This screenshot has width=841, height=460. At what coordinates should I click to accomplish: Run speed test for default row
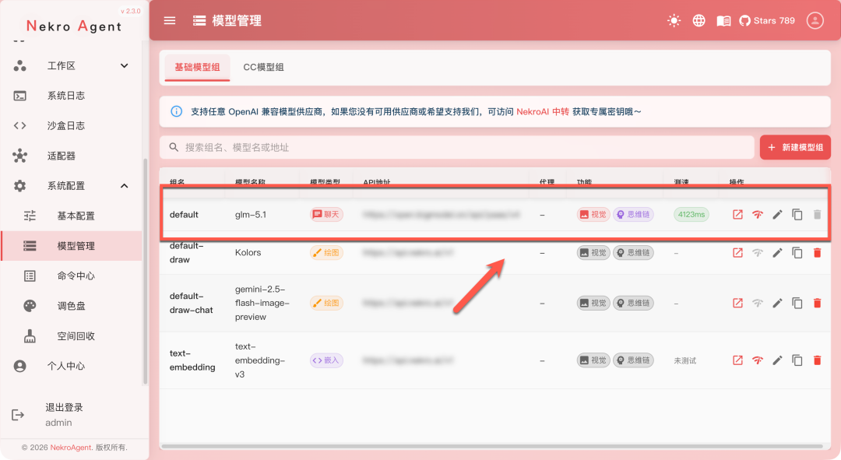click(x=758, y=215)
